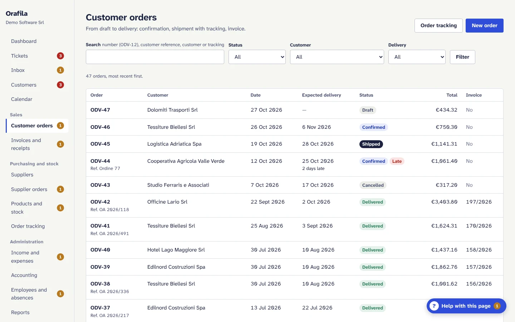
Task: Click the Order tracking header button
Action: click(438, 25)
